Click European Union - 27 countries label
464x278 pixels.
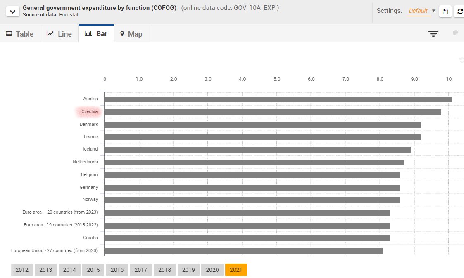click(54, 250)
